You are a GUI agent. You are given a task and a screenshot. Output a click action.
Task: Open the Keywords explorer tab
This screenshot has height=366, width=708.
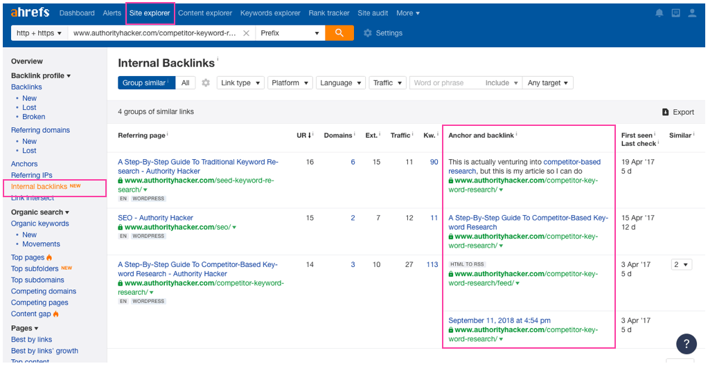(x=270, y=13)
